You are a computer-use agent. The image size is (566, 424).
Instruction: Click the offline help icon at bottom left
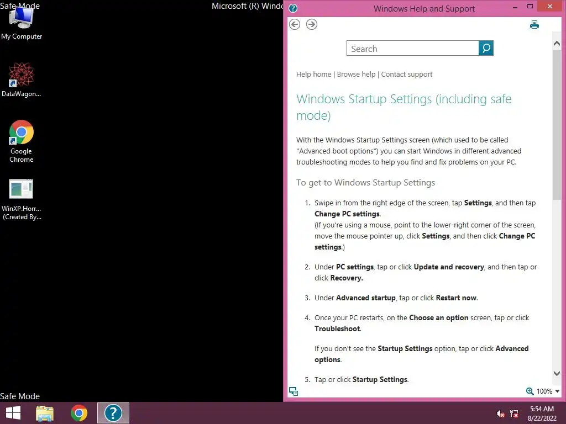294,391
